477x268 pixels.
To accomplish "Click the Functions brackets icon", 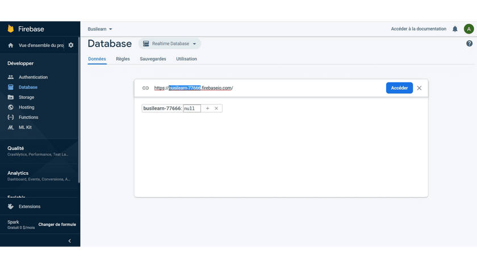I will (11, 118).
